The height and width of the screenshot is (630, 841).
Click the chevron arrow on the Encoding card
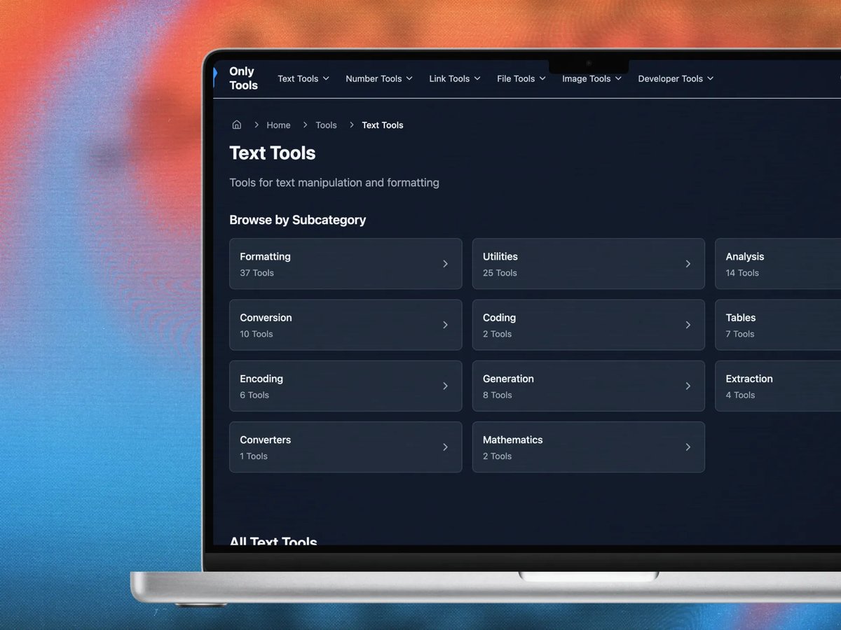(445, 386)
